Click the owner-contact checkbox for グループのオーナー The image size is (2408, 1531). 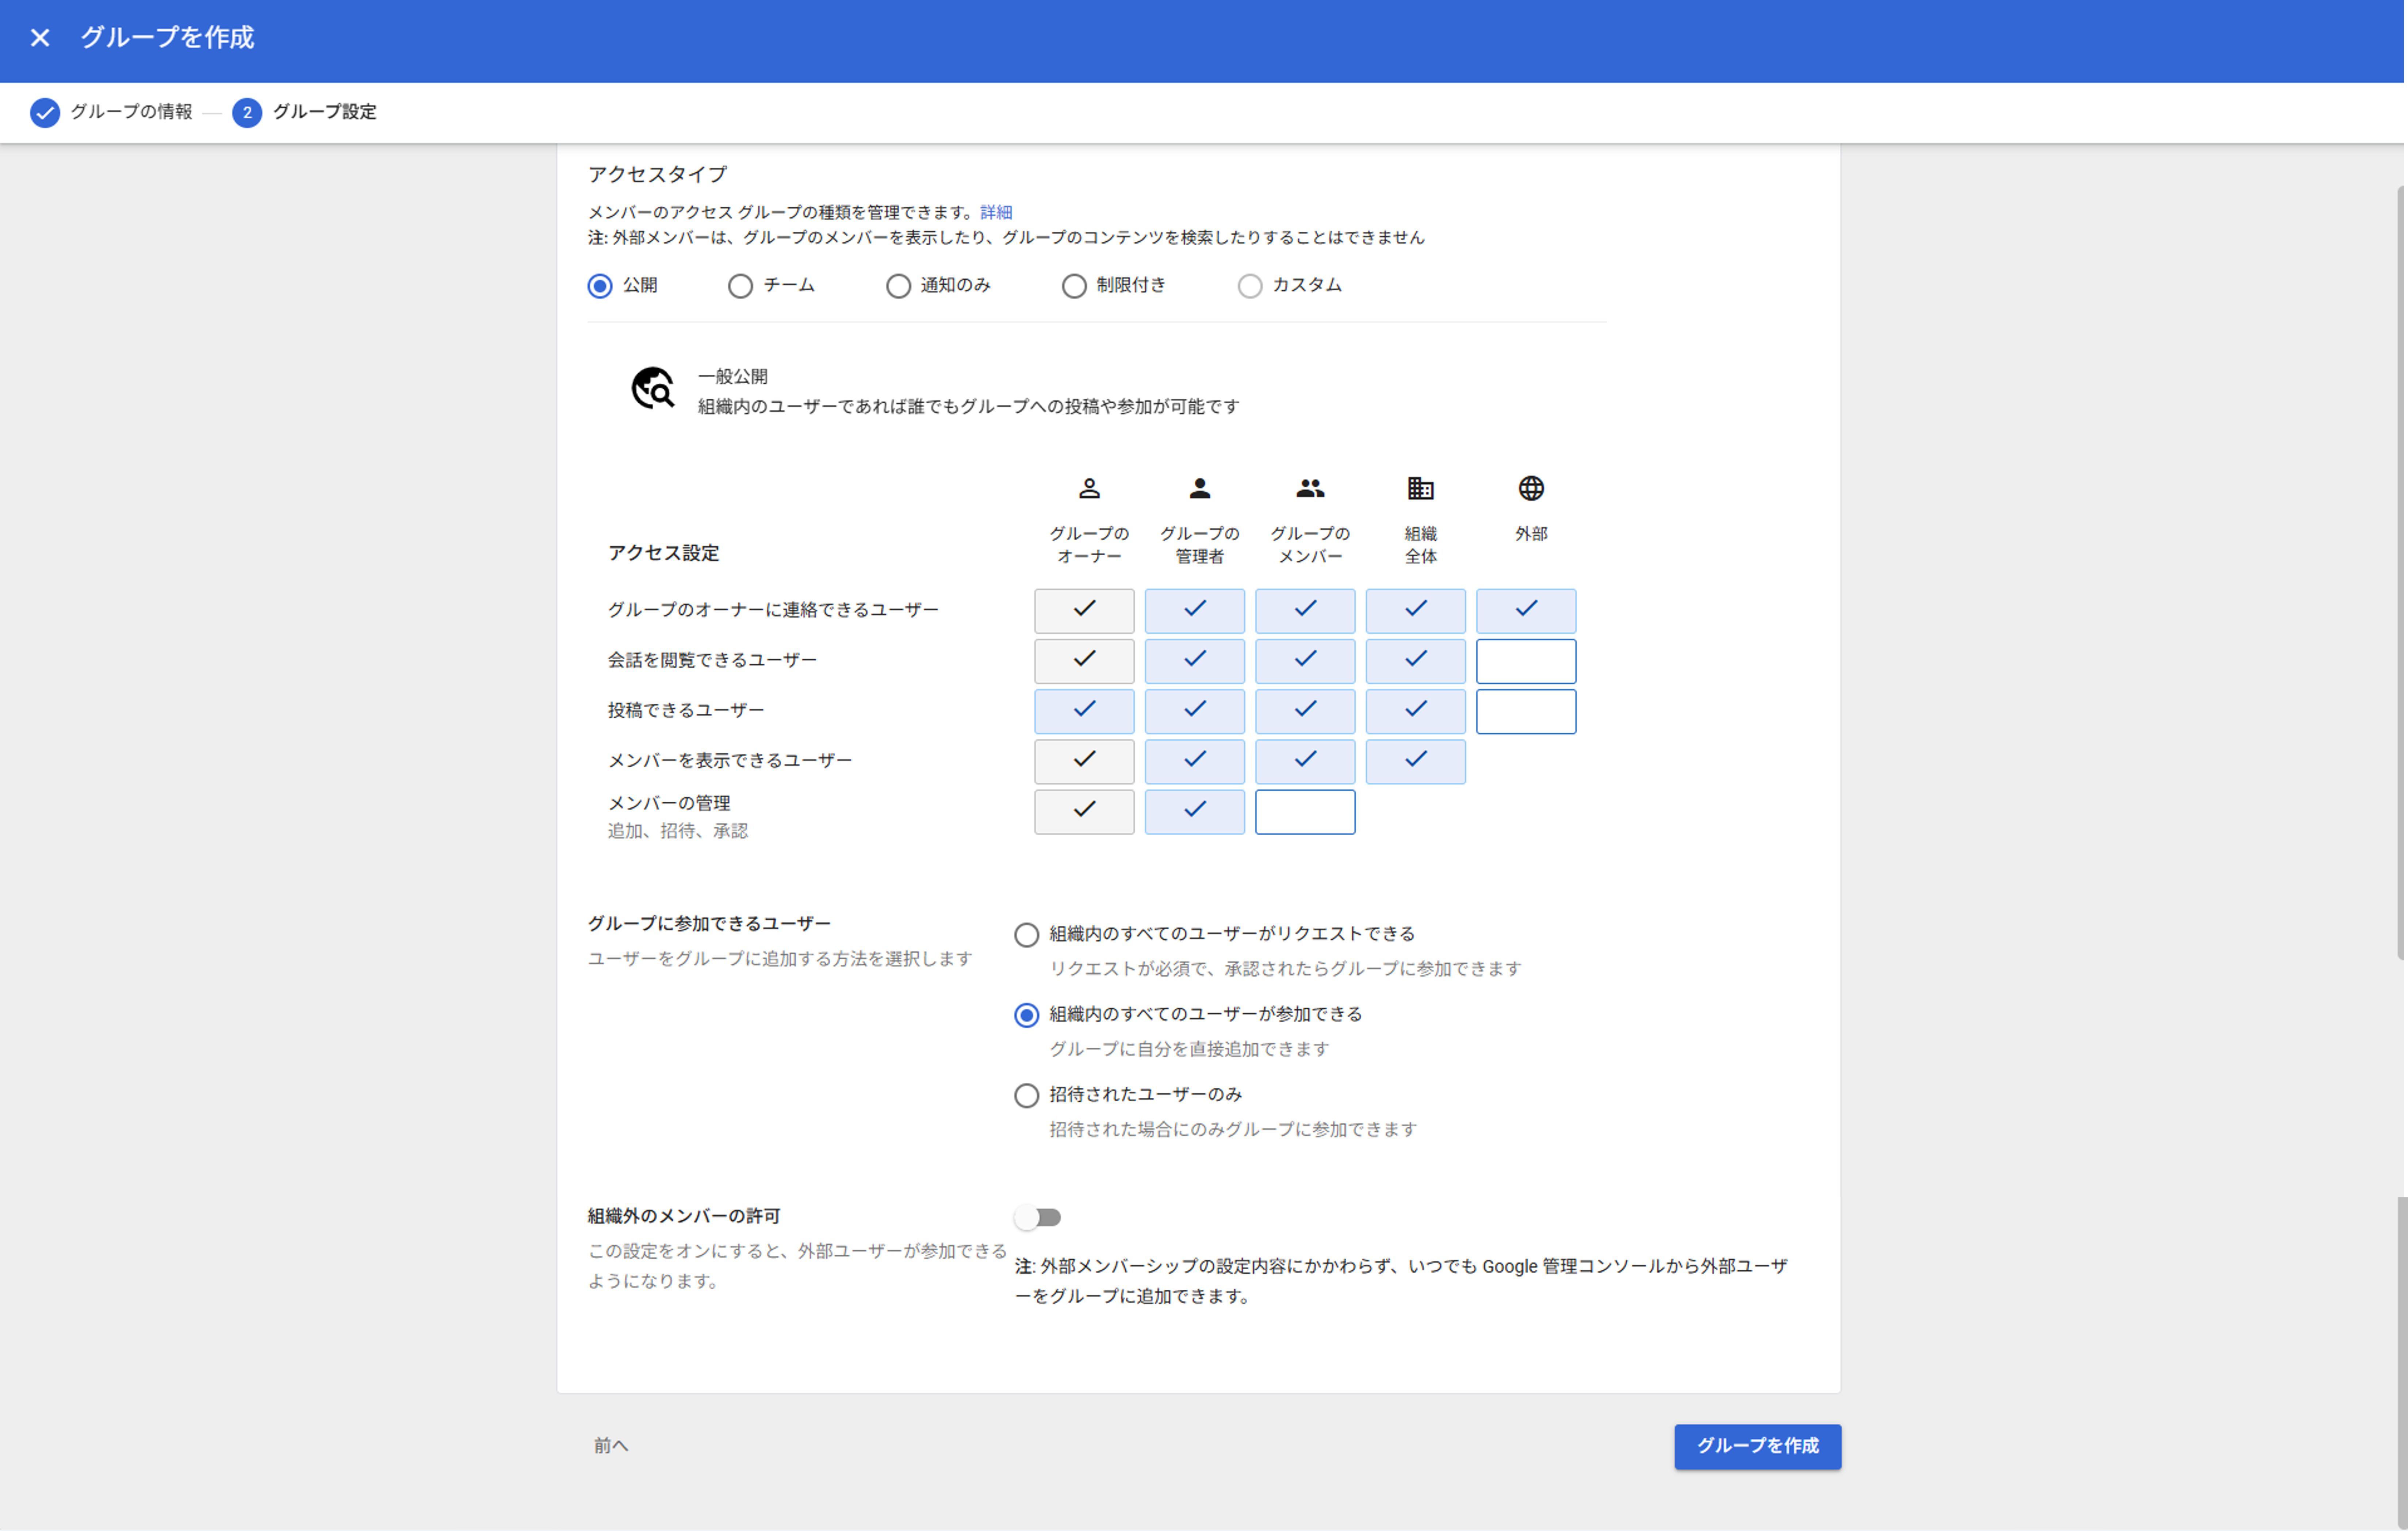(1084, 611)
